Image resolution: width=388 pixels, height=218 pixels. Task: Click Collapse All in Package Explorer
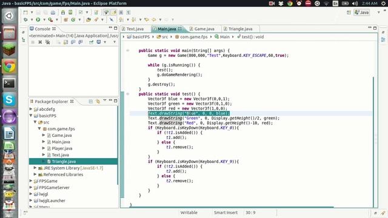tap(90, 102)
